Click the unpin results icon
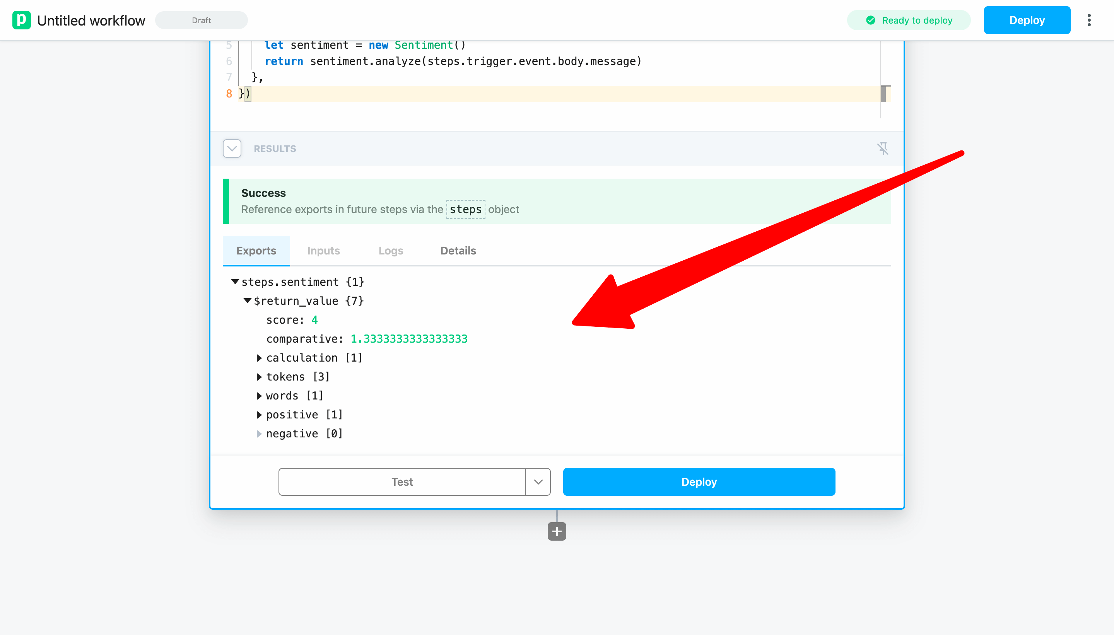The width and height of the screenshot is (1114, 635). click(882, 149)
